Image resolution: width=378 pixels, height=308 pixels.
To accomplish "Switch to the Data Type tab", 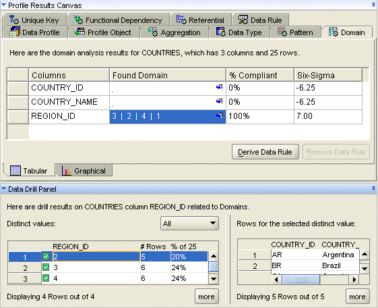I will (239, 32).
